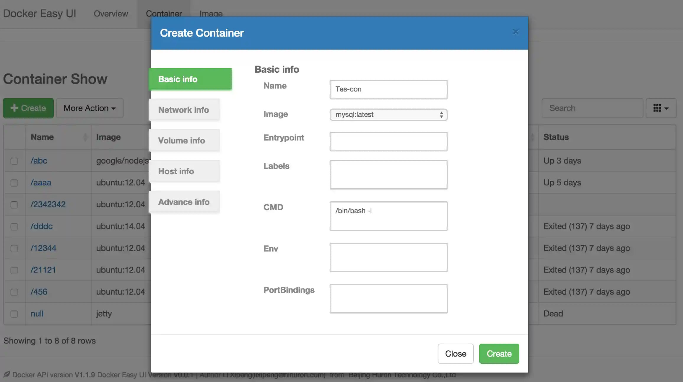Switch to the Overview tab
The image size is (683, 382).
tap(111, 14)
